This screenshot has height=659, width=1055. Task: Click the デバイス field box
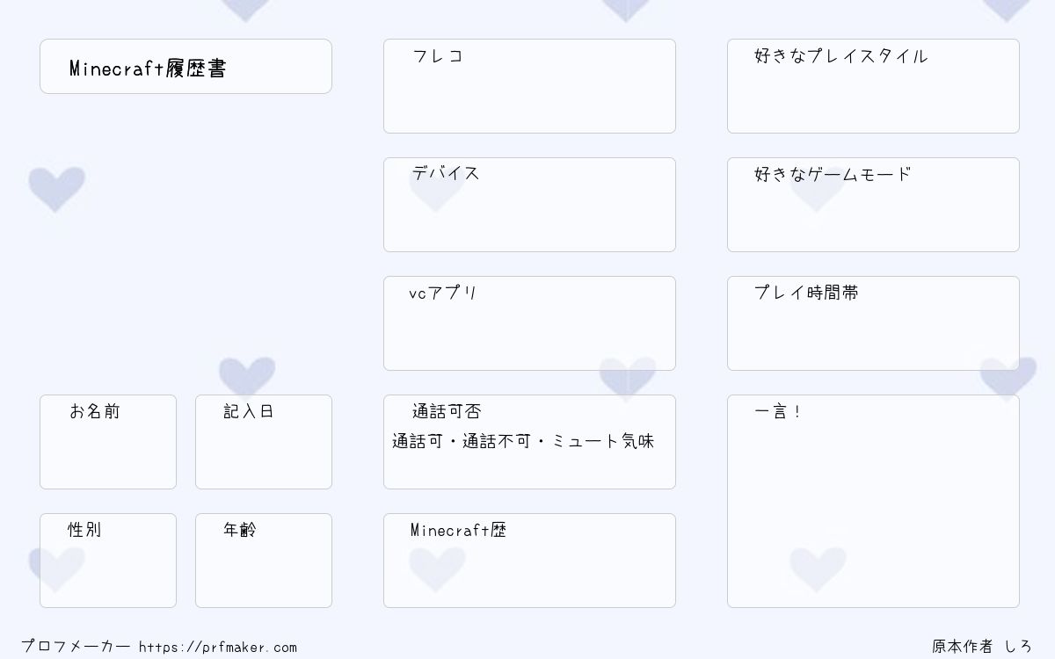529,205
